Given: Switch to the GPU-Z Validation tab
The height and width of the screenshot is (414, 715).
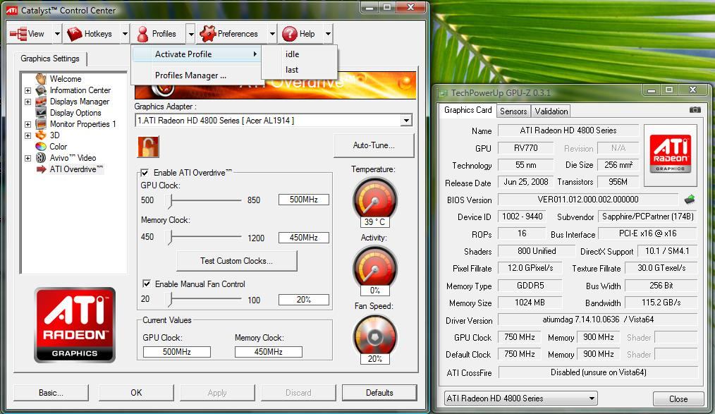Looking at the screenshot, I should (x=551, y=111).
